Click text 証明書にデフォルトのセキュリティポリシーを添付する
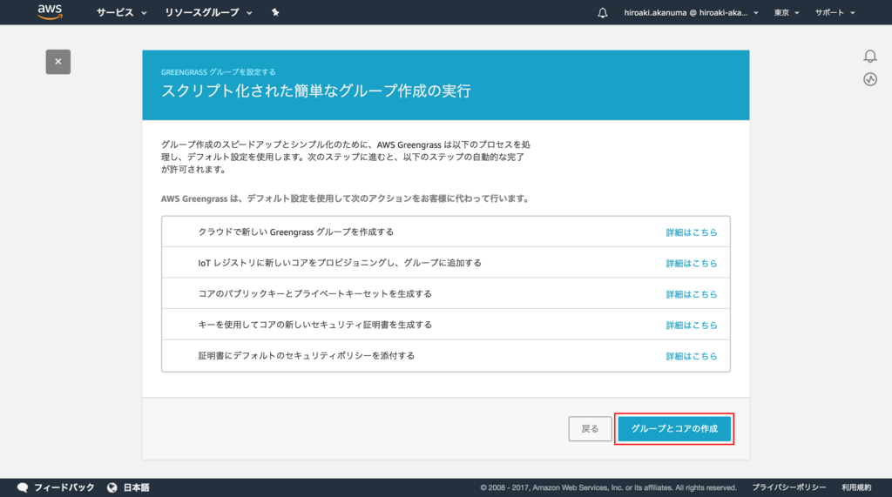The image size is (892, 497). (x=306, y=356)
